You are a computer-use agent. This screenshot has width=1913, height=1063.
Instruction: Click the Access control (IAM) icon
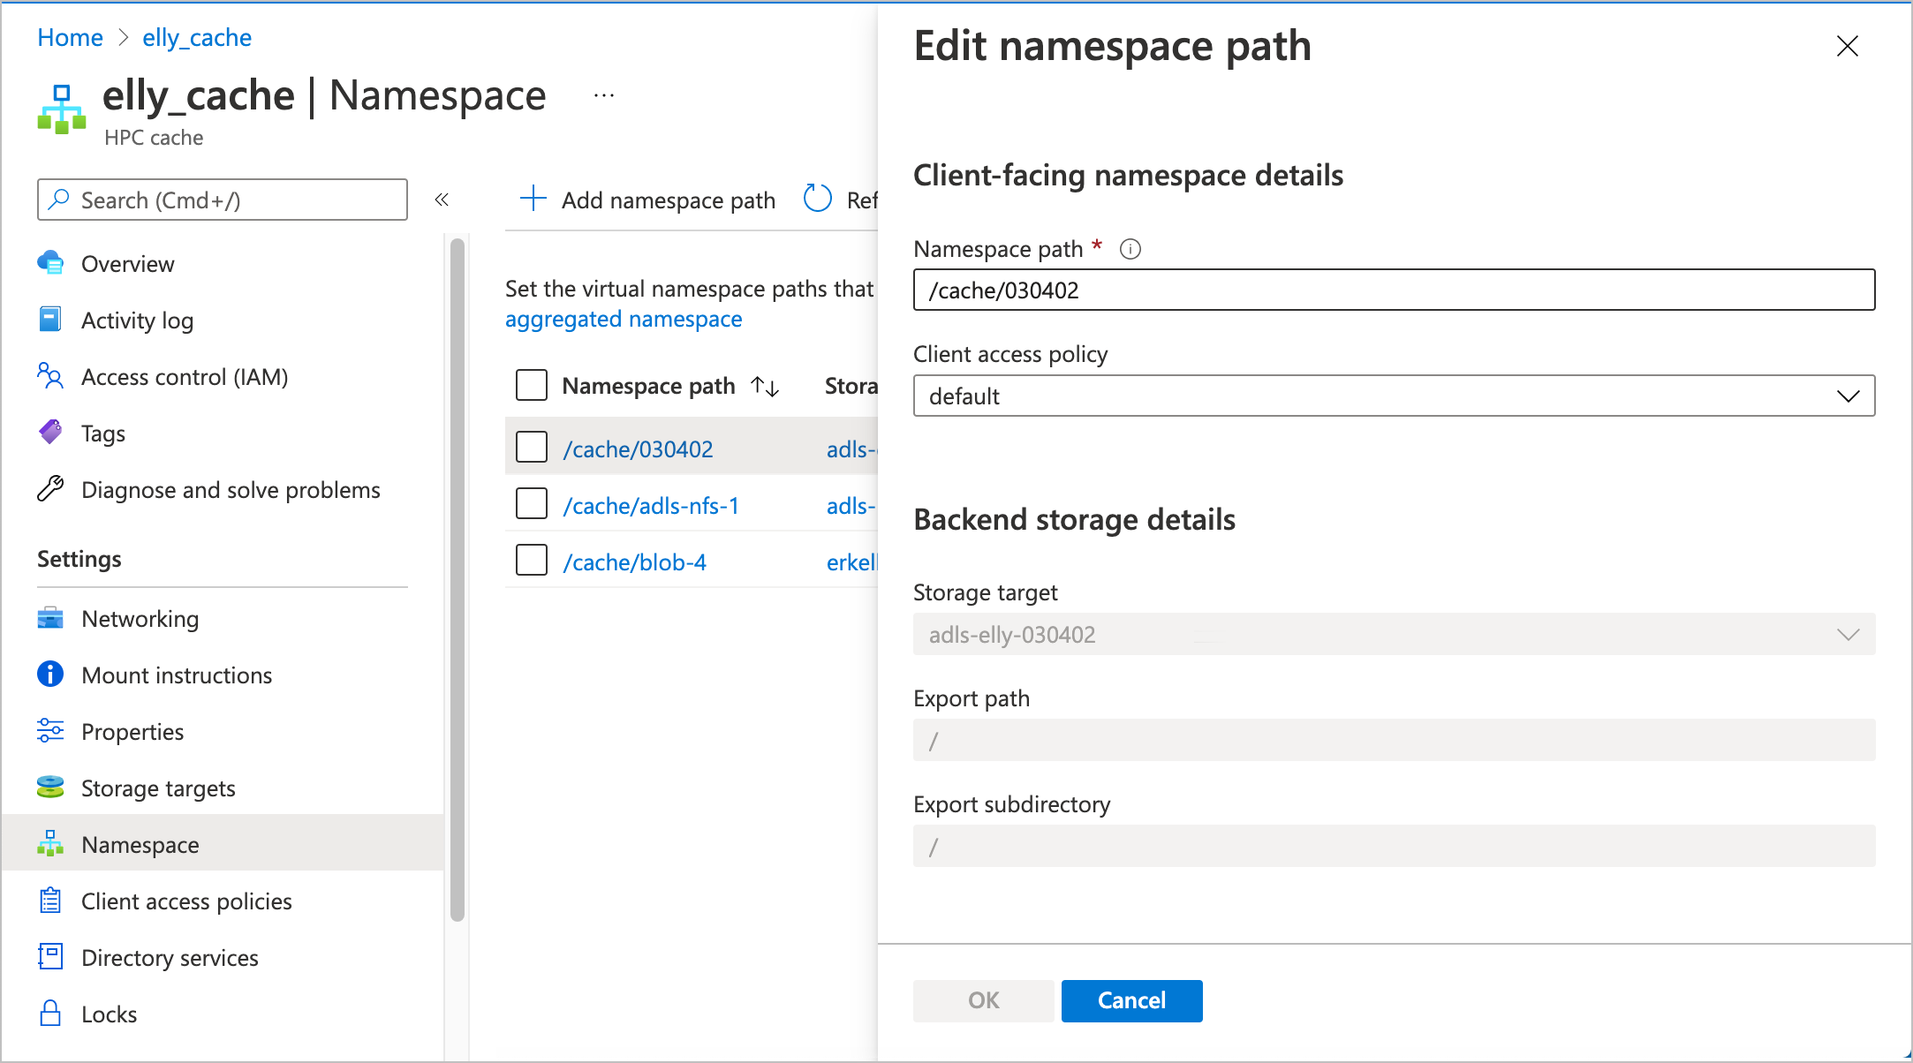(x=50, y=376)
